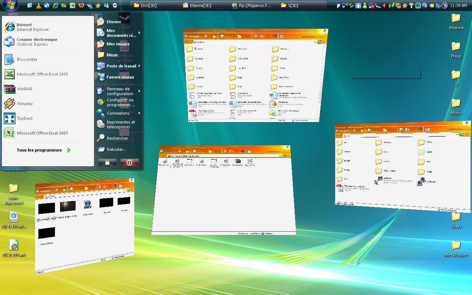Image resolution: width=472 pixels, height=295 pixels.
Task: Open wireless signal tray icon
Action: (x=412, y=6)
